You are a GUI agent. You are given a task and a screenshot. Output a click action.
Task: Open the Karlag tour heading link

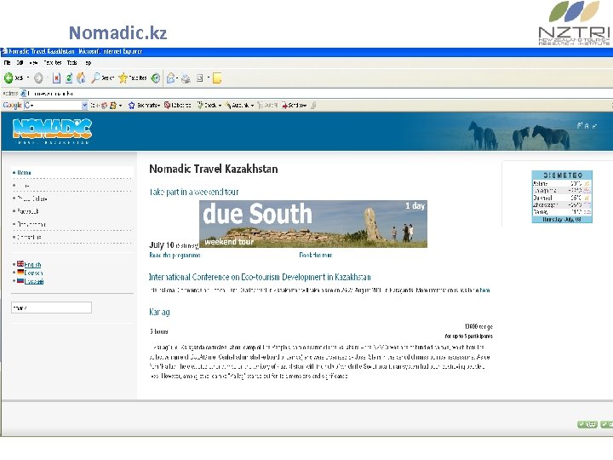(159, 312)
